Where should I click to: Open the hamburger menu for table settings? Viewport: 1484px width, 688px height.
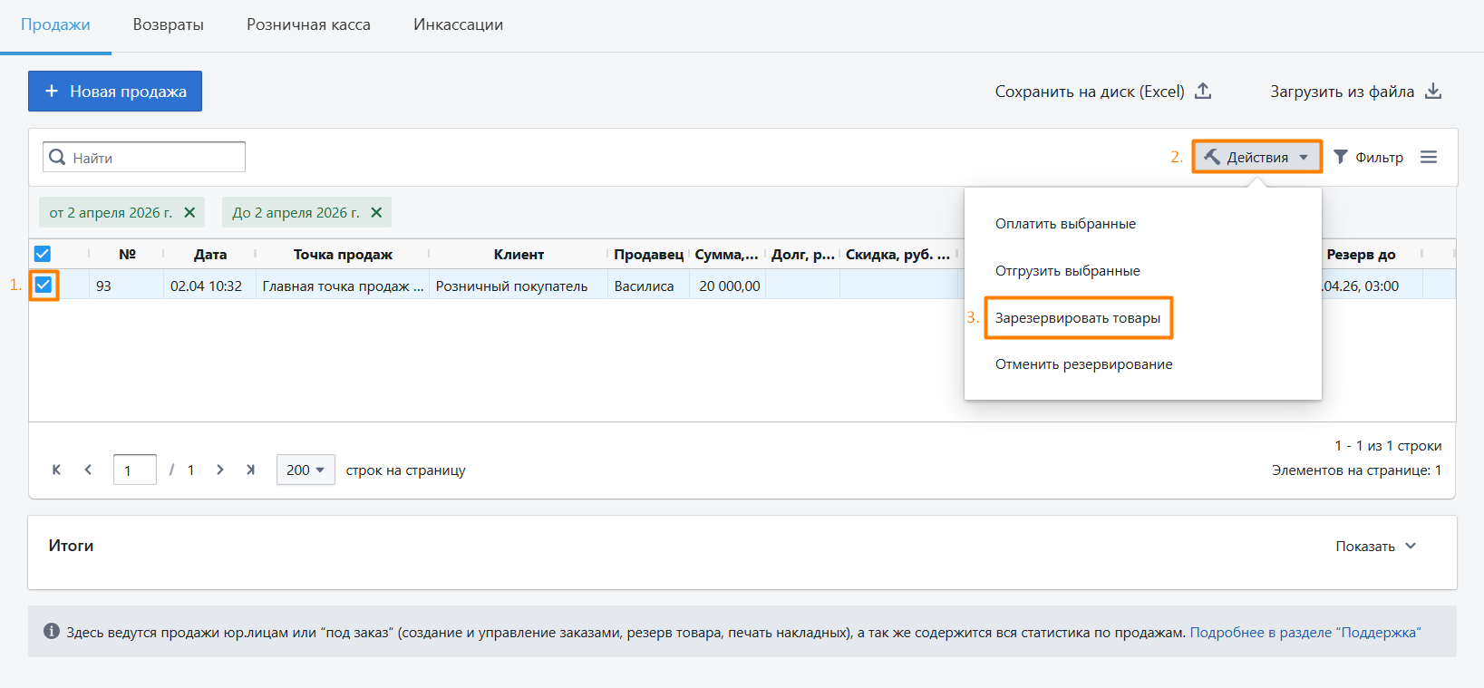(1429, 157)
